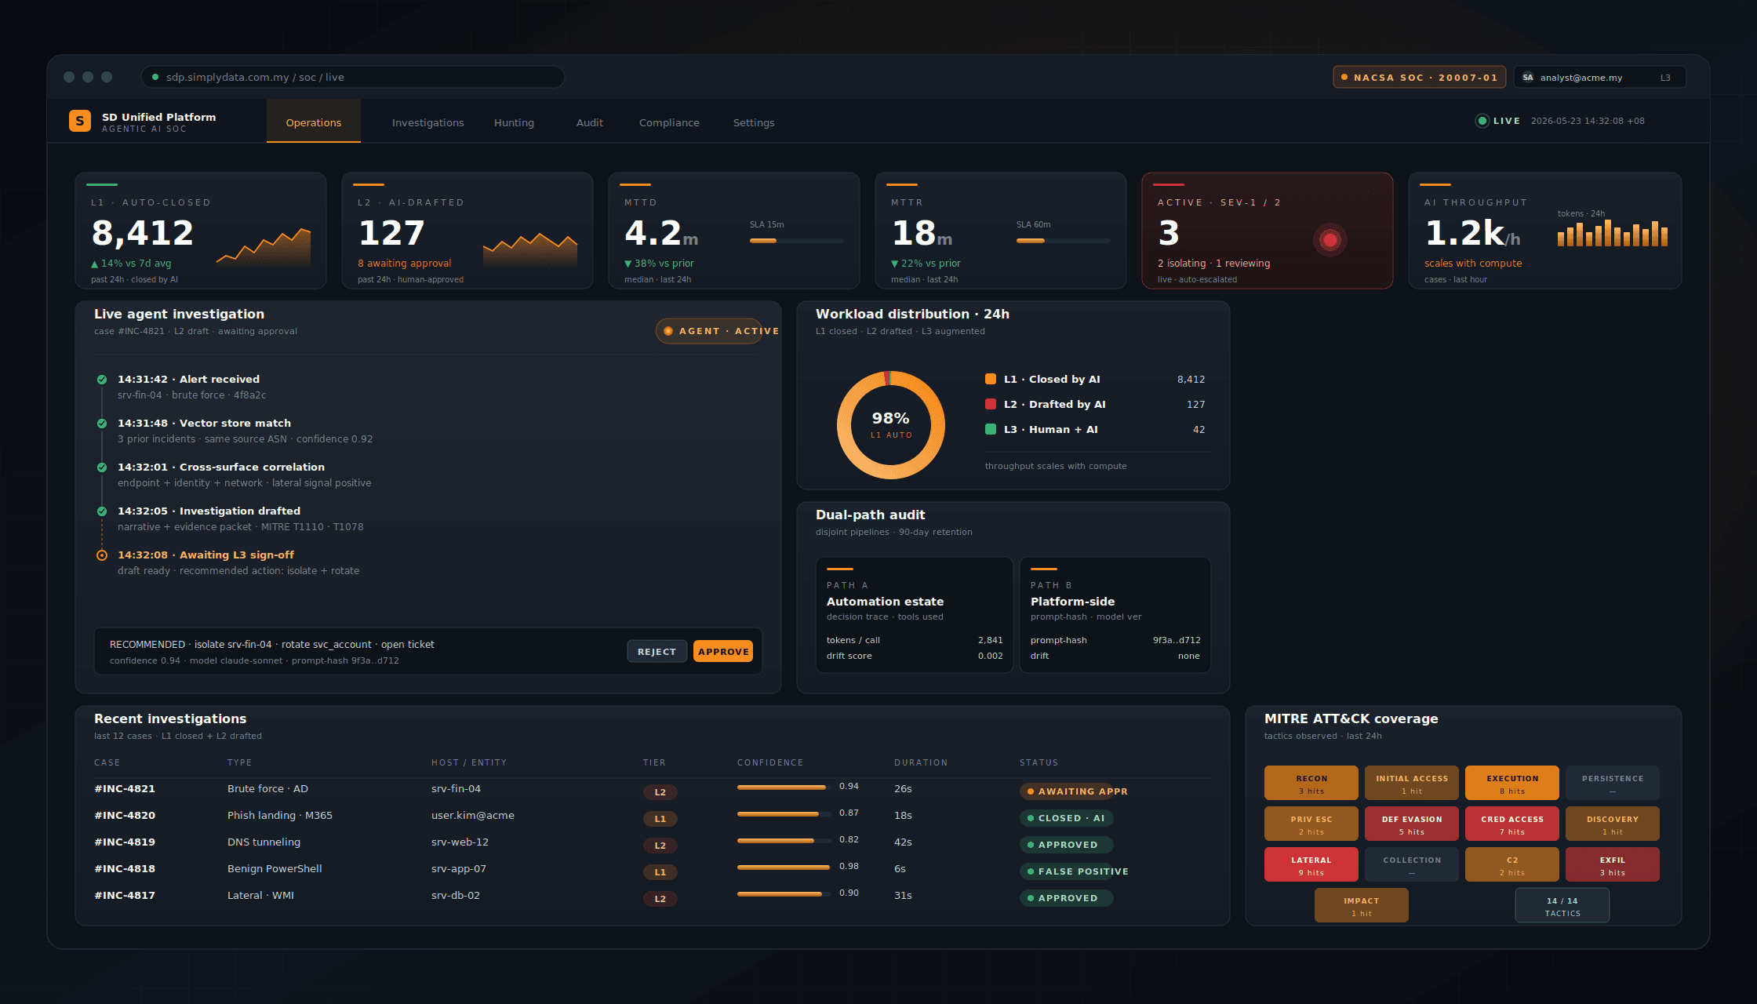The image size is (1757, 1004).
Task: Click the tokens 24h bar chart
Action: click(x=1613, y=233)
